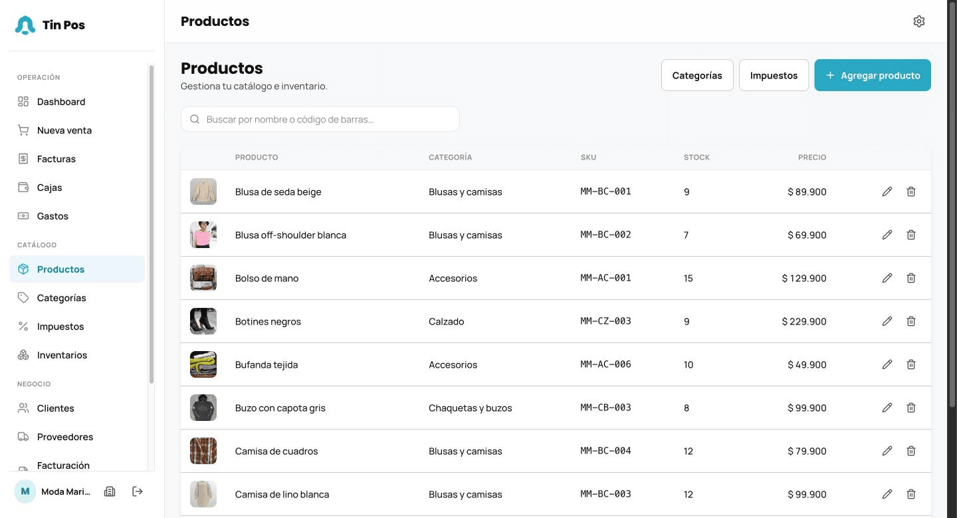This screenshot has width=957, height=518.
Task: Delete the Blusa de seda beige product
Action: (x=911, y=192)
